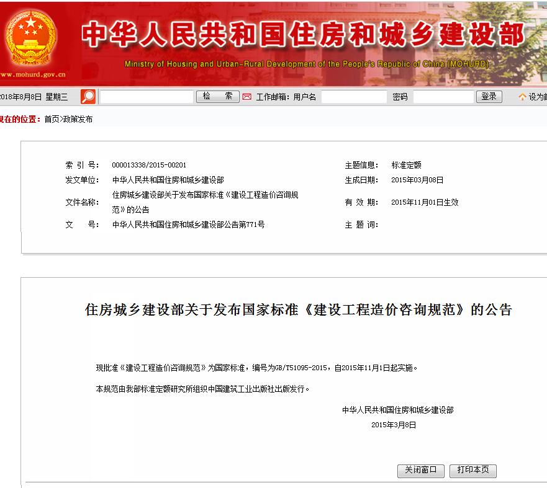Click the set-as-homepage house icon
547x488 pixels.
coord(522,97)
